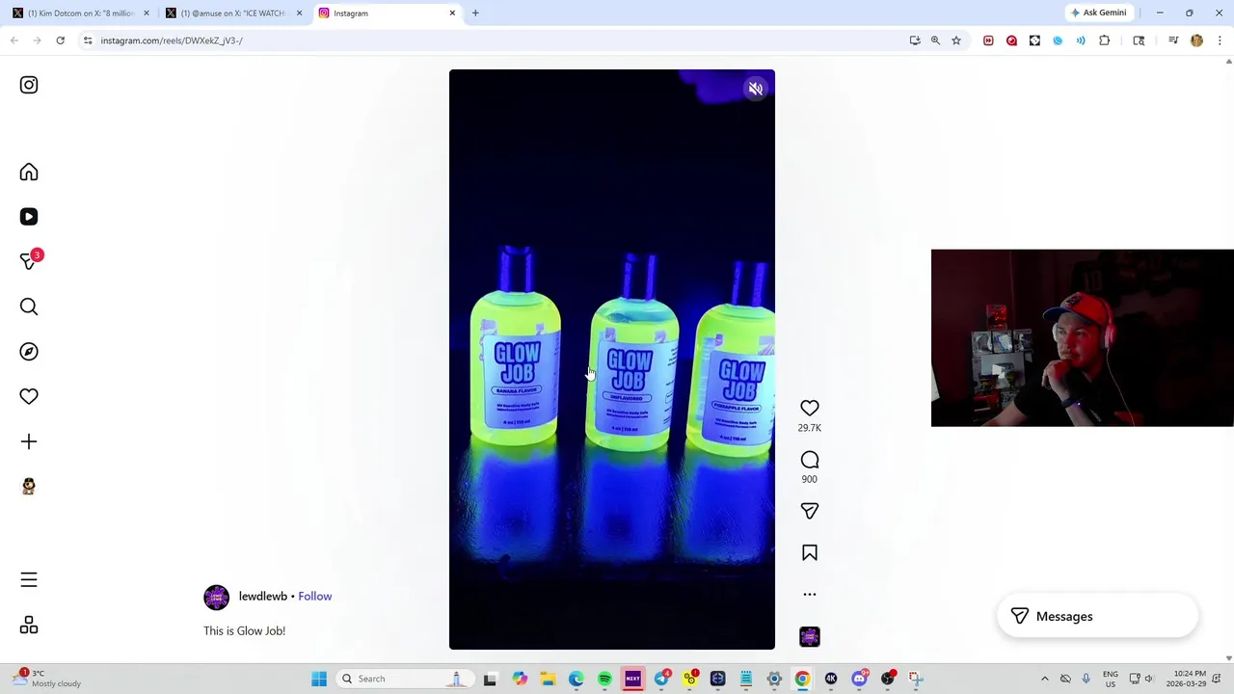This screenshot has height=694, width=1234.
Task: Open direct messages icon with badge 3
Action: click(x=29, y=261)
